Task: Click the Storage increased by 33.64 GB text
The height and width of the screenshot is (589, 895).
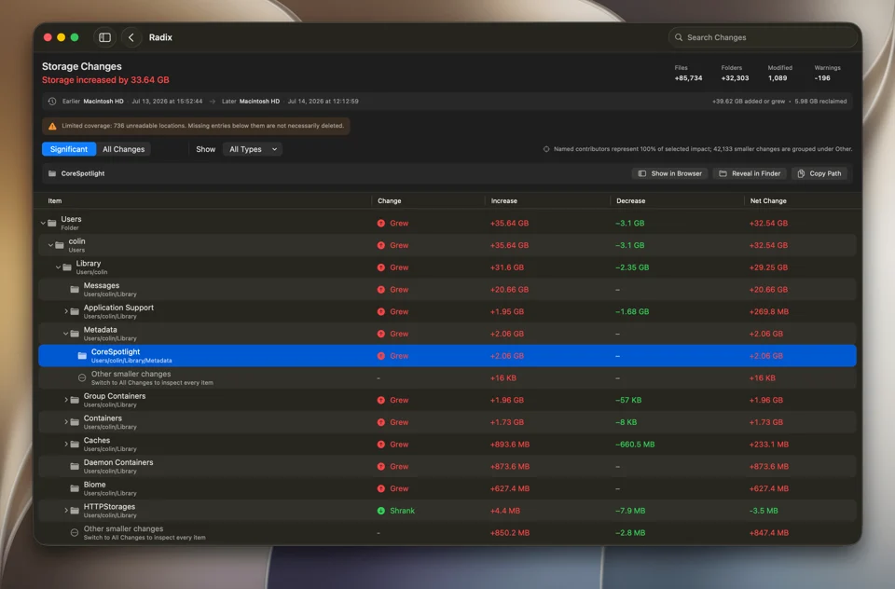Action: 105,80
